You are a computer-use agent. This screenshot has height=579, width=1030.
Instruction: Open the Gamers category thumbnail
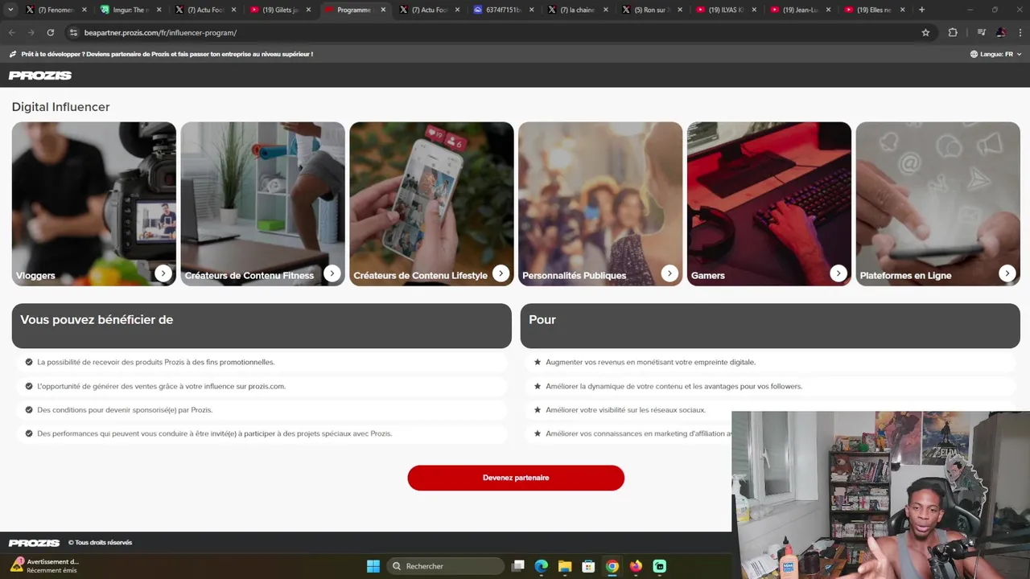coord(769,203)
